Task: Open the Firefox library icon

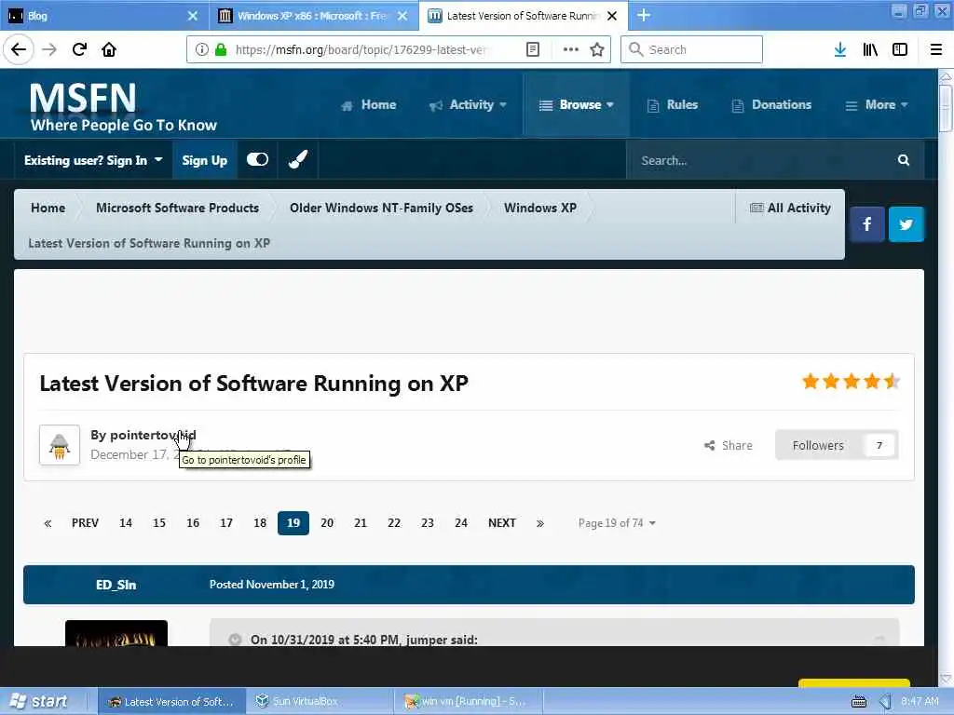Action: [870, 49]
